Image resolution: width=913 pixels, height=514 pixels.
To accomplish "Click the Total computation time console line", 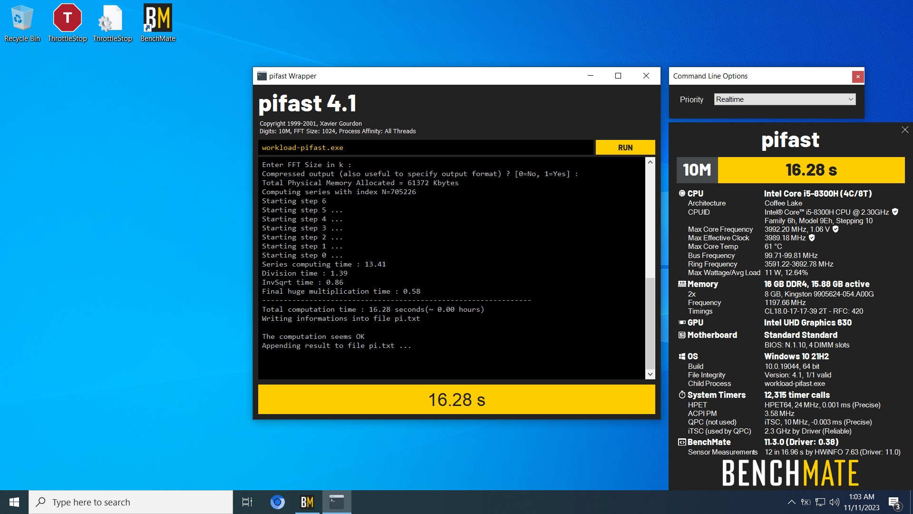I will tap(373, 309).
